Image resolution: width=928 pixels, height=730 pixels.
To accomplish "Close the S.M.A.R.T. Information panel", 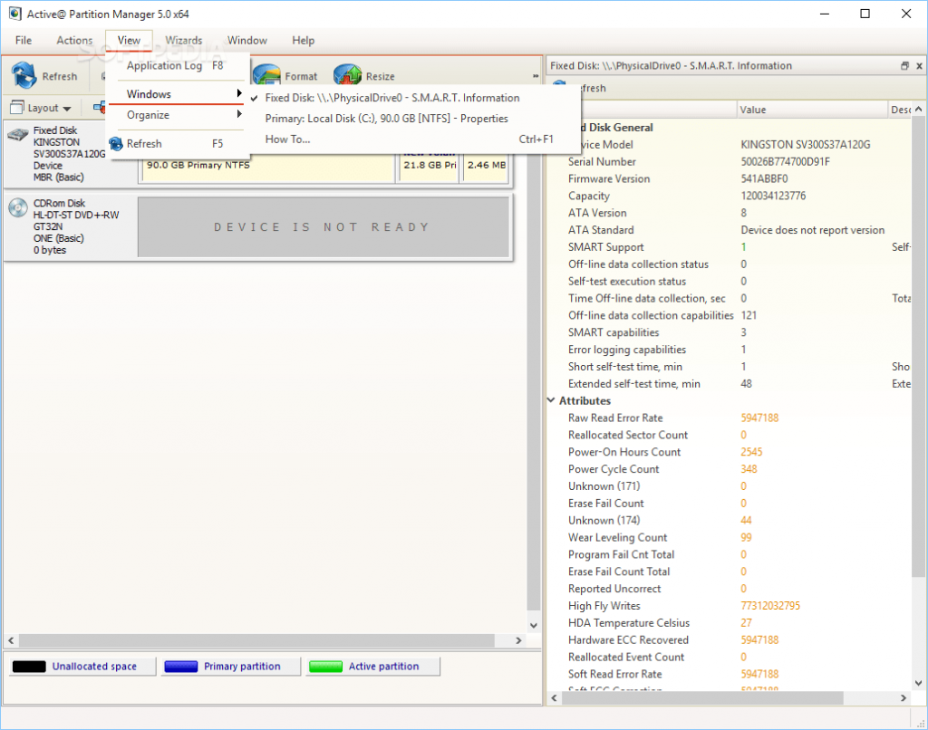I will (919, 66).
